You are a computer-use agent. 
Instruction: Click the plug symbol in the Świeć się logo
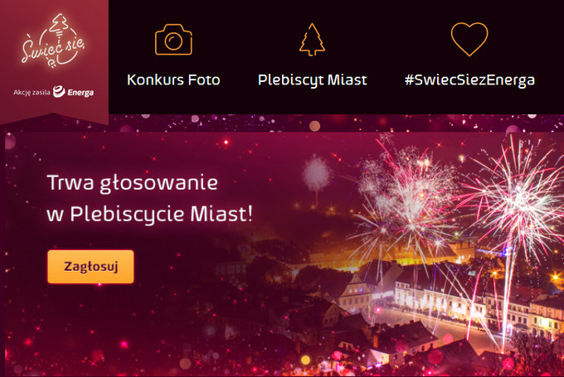point(51,64)
